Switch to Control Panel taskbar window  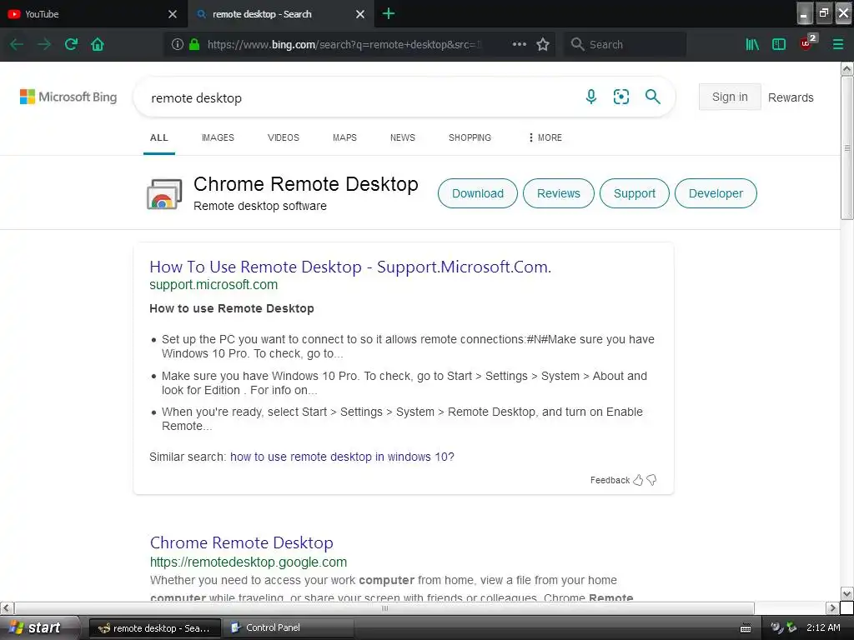pyautogui.click(x=288, y=627)
